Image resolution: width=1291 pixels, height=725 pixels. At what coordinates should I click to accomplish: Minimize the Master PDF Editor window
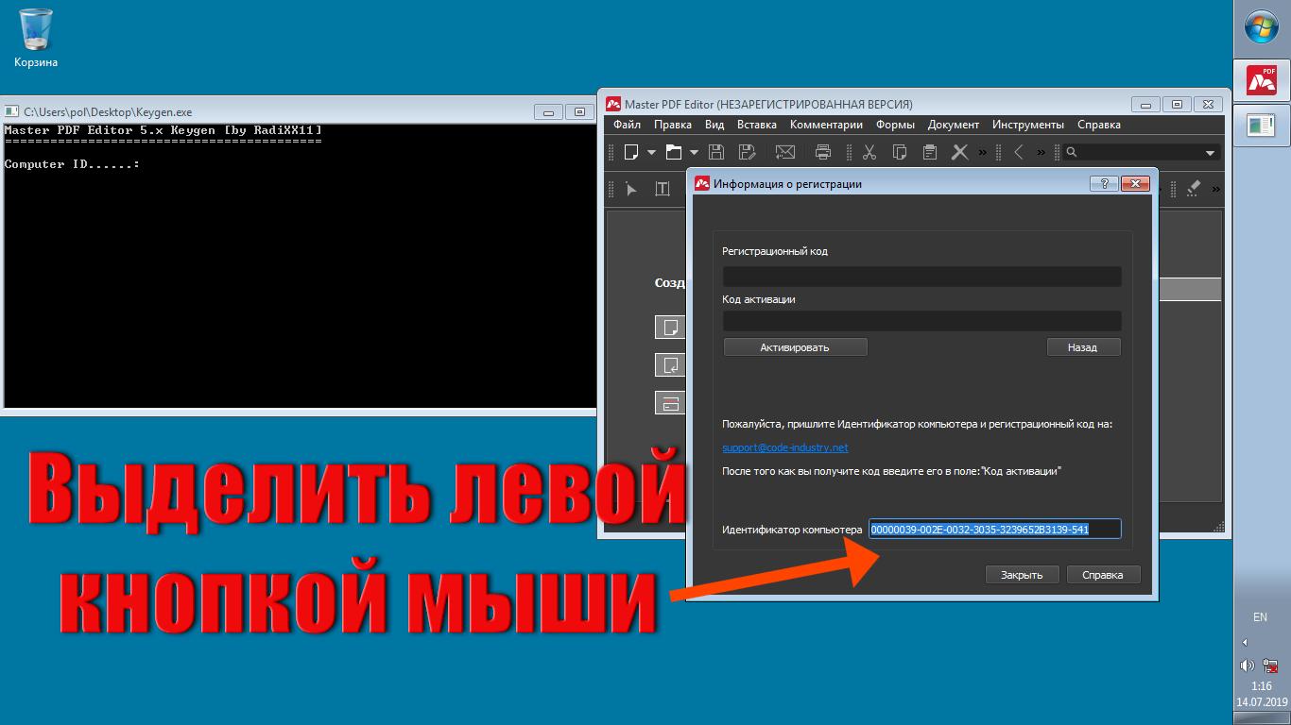point(1146,105)
